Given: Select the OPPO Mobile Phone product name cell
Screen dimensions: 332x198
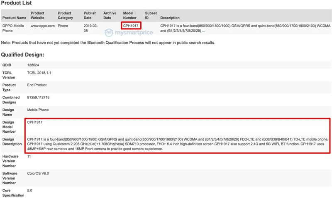Looking at the screenshot, I should pyautogui.click(x=13, y=28).
